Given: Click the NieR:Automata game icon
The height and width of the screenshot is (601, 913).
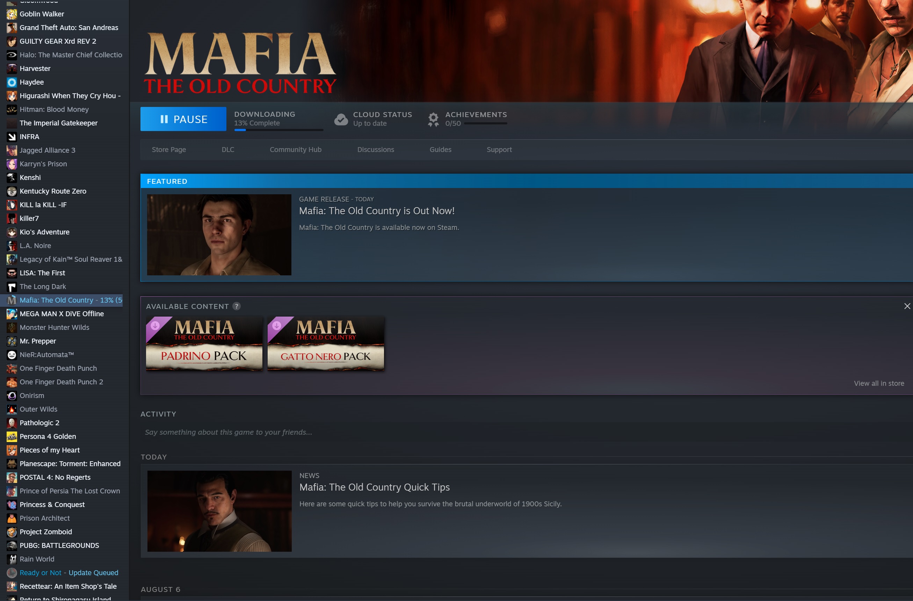Looking at the screenshot, I should tap(12, 355).
